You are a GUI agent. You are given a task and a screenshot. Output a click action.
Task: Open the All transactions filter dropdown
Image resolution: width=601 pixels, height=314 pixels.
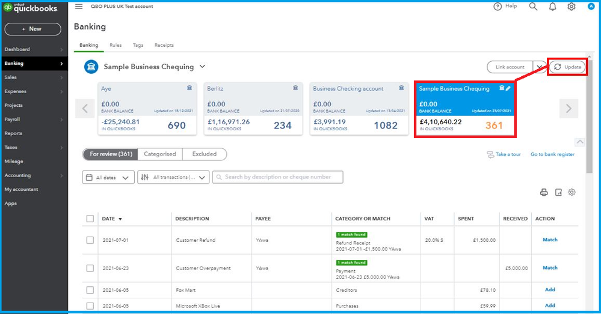(x=173, y=177)
